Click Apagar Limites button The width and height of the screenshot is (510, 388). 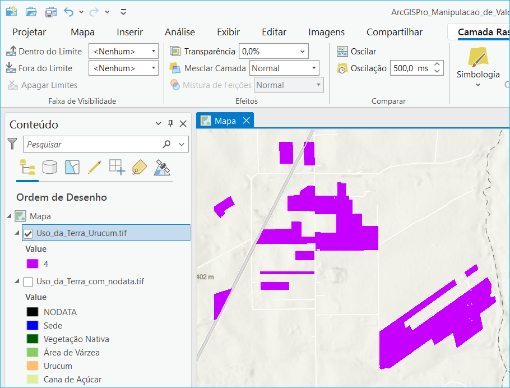(42, 85)
